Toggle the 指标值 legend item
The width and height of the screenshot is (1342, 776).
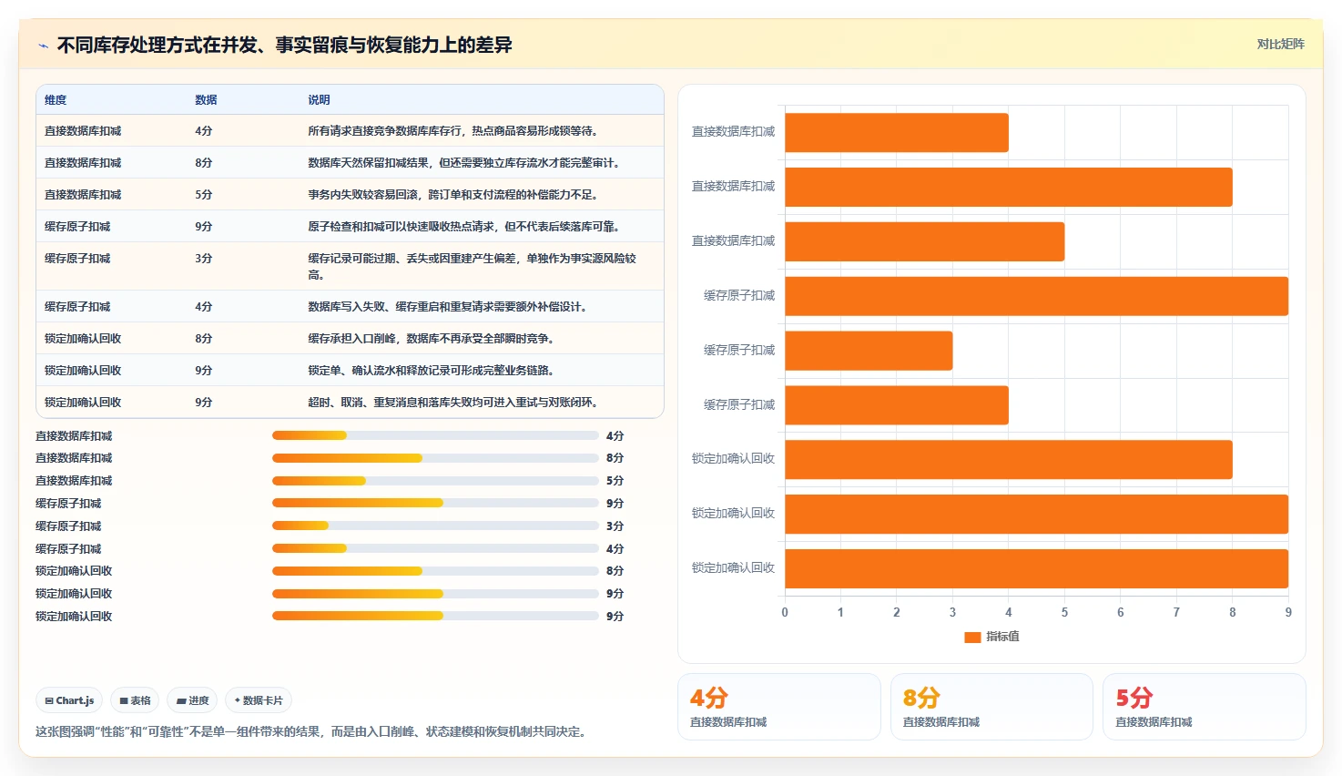991,637
